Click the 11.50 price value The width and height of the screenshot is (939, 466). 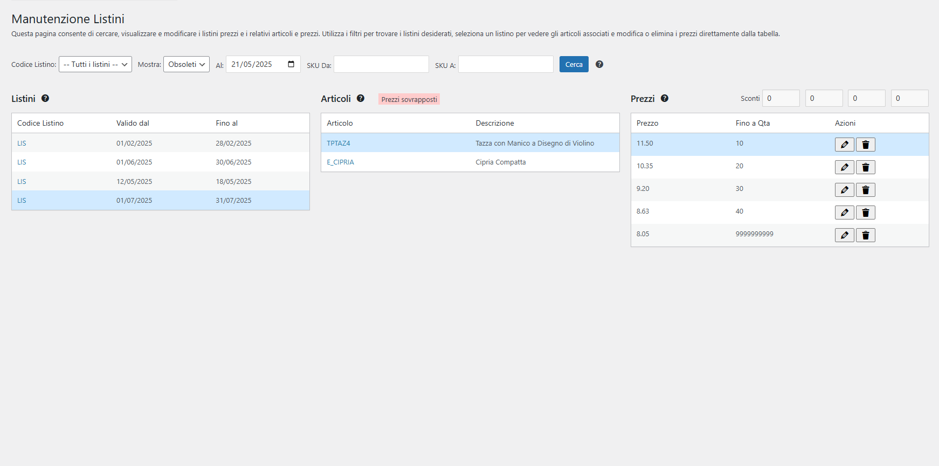(645, 143)
